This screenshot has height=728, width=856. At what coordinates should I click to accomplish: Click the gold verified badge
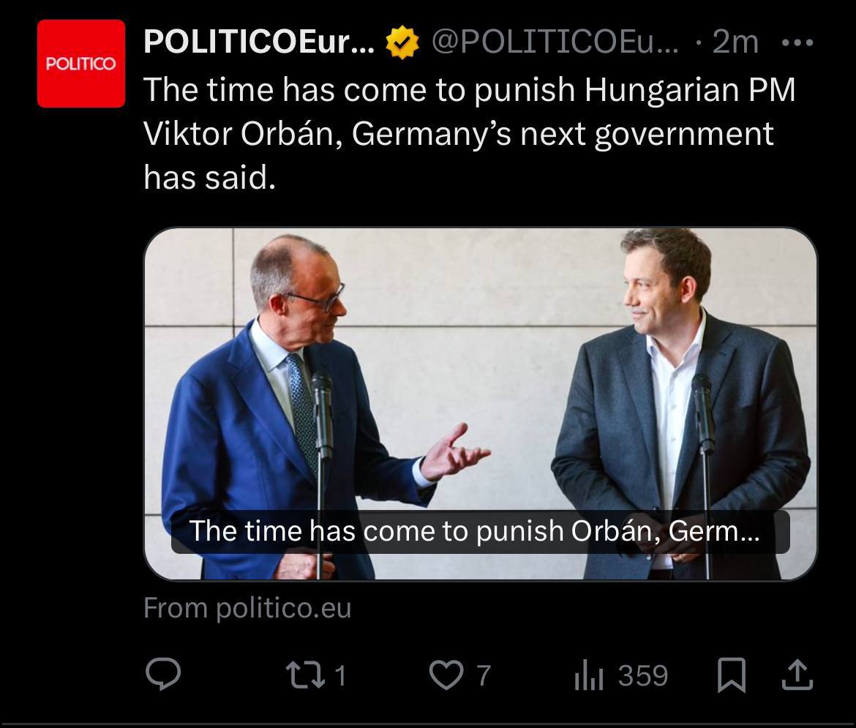tap(402, 43)
